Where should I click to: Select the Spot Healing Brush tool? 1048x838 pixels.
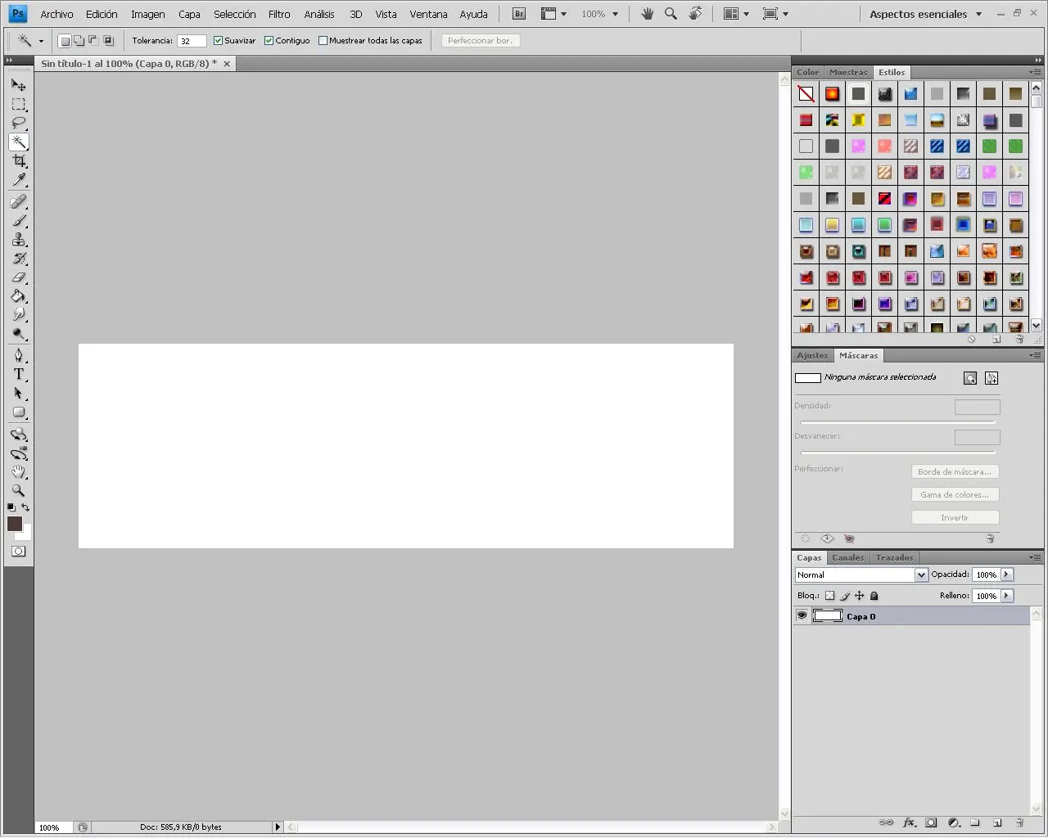[19, 202]
